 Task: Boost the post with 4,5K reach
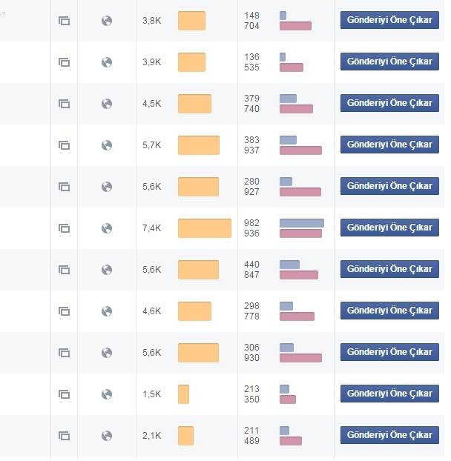[389, 103]
